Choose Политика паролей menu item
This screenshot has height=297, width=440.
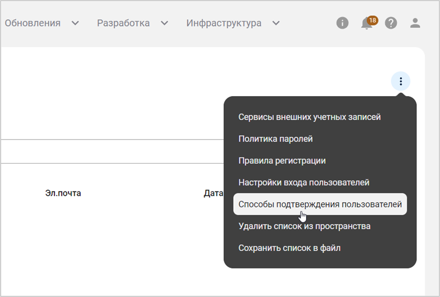pos(275,139)
